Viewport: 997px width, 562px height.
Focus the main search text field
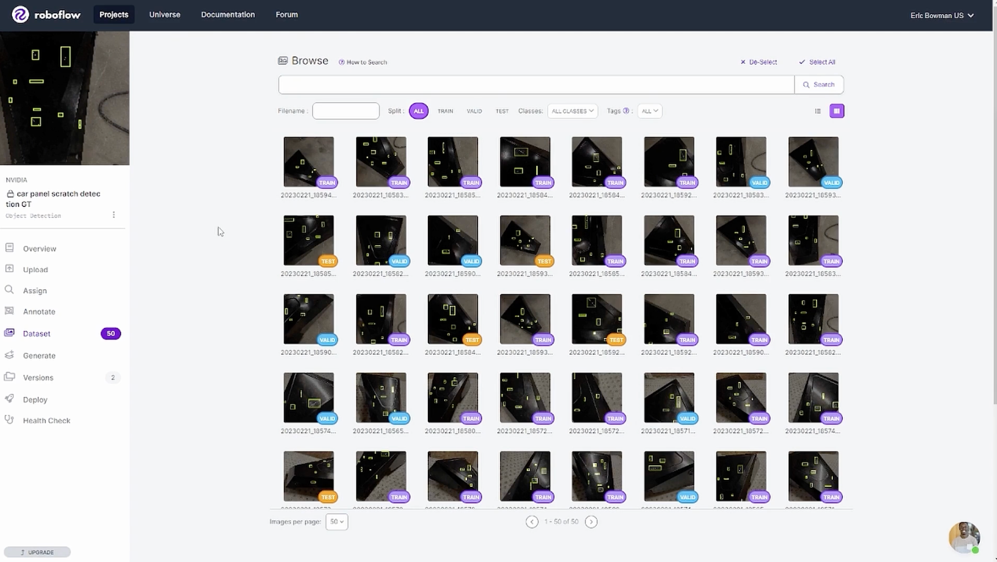pyautogui.click(x=536, y=85)
